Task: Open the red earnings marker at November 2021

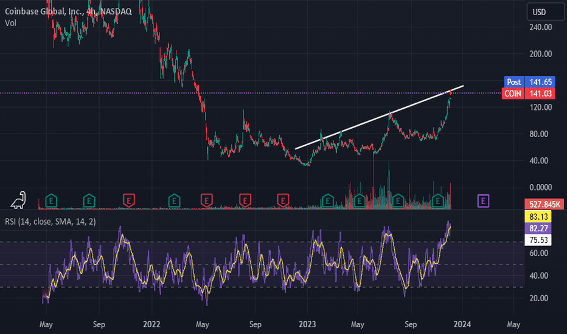Action: click(x=129, y=200)
